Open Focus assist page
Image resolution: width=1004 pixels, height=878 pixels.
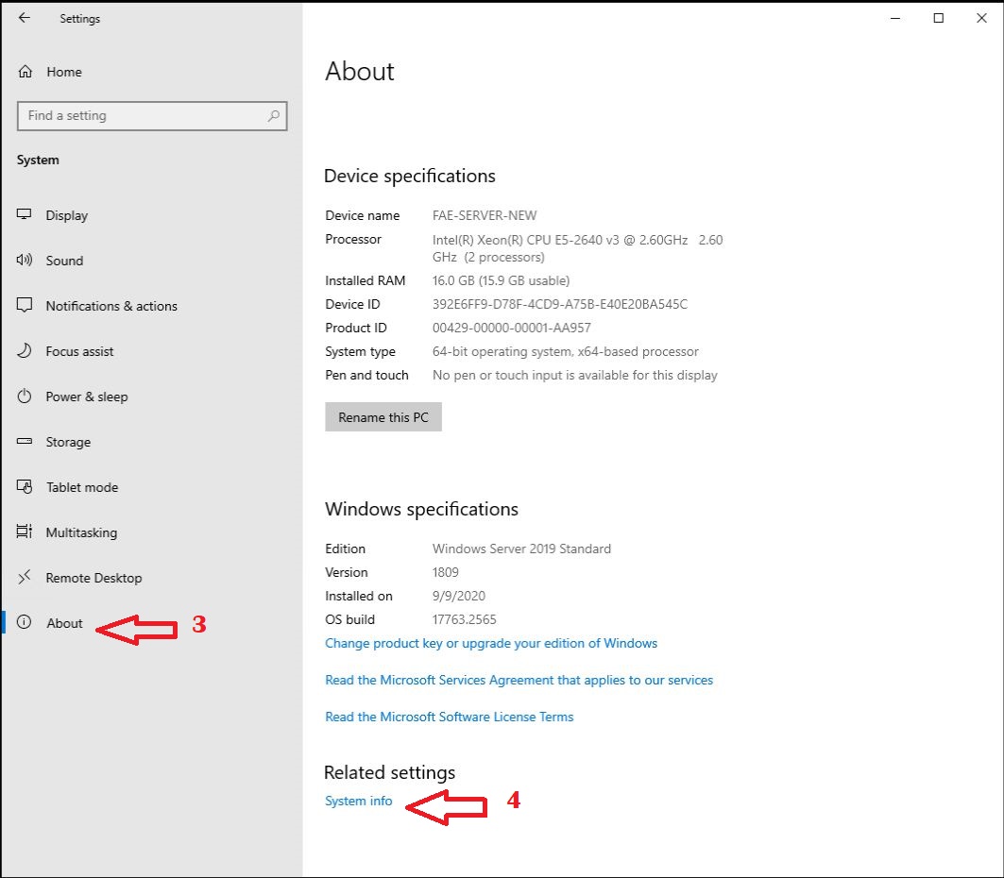pos(79,352)
